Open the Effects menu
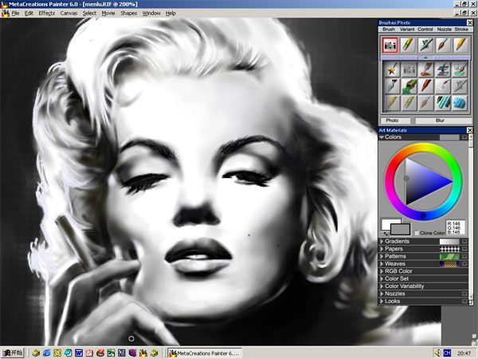The image size is (478, 359). click(47, 13)
